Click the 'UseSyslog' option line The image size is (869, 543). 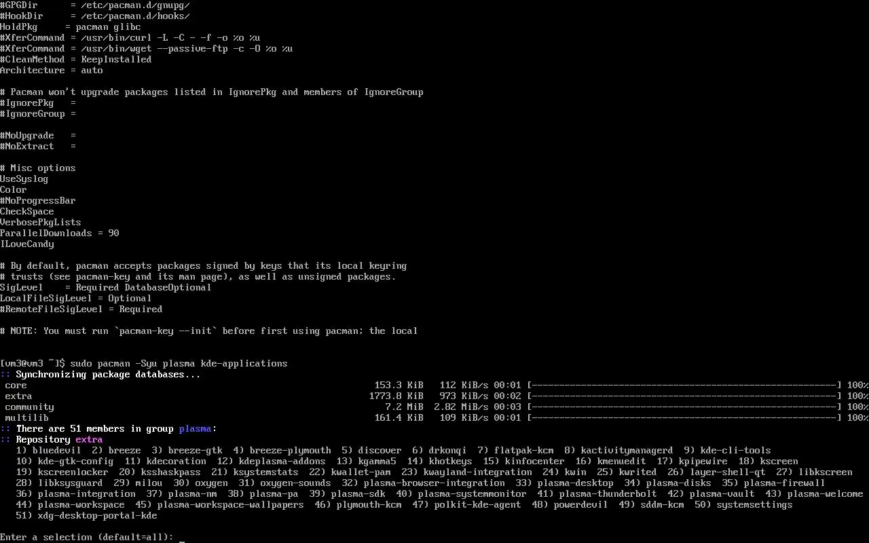pos(24,179)
